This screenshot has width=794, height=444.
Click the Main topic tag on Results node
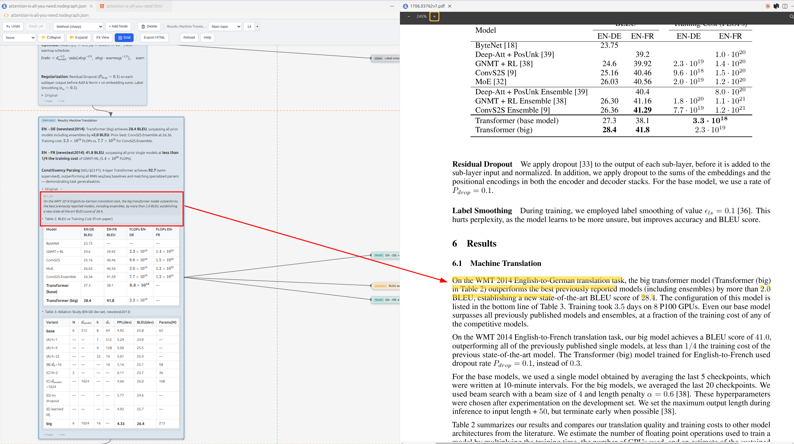(x=49, y=120)
